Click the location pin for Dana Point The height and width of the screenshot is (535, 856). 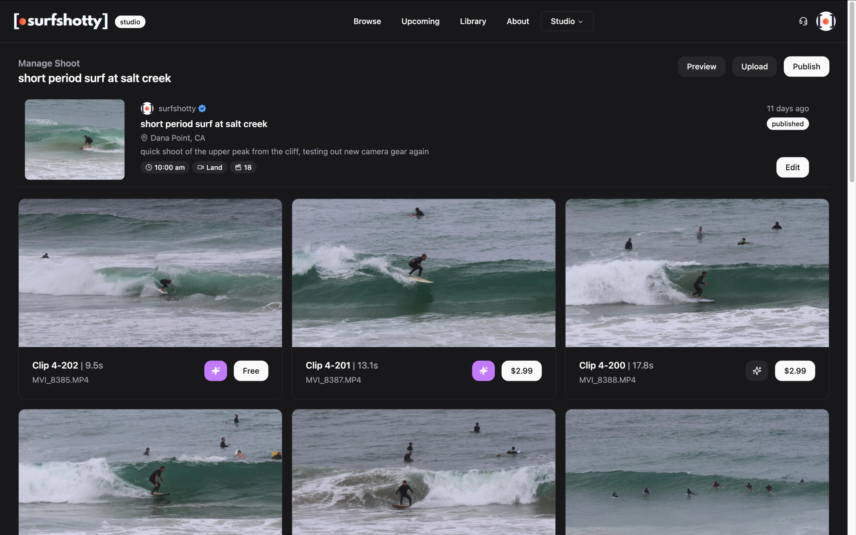(144, 138)
